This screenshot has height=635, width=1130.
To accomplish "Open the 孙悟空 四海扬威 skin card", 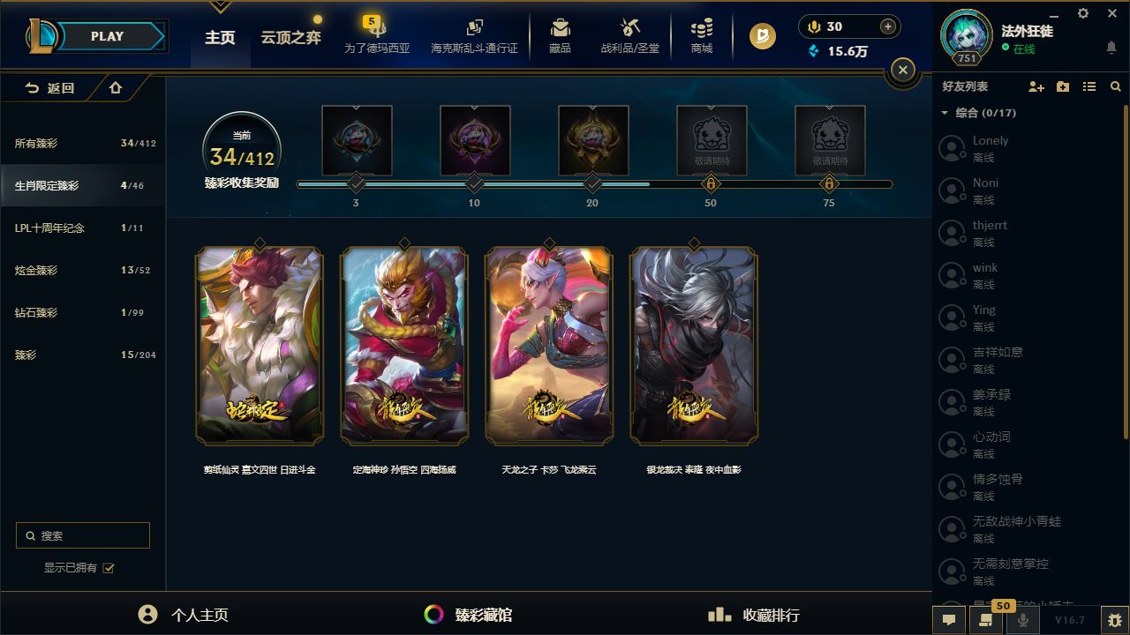I will [404, 346].
